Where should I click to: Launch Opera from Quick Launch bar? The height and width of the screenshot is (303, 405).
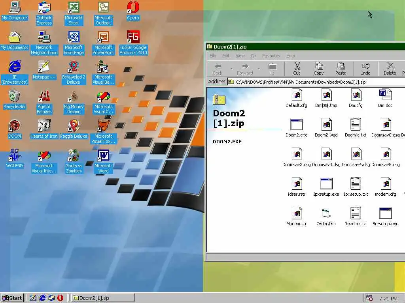coord(60,298)
